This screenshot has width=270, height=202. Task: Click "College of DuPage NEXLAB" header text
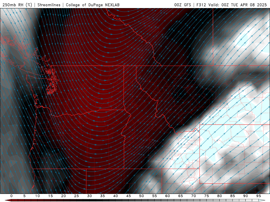point(92,5)
